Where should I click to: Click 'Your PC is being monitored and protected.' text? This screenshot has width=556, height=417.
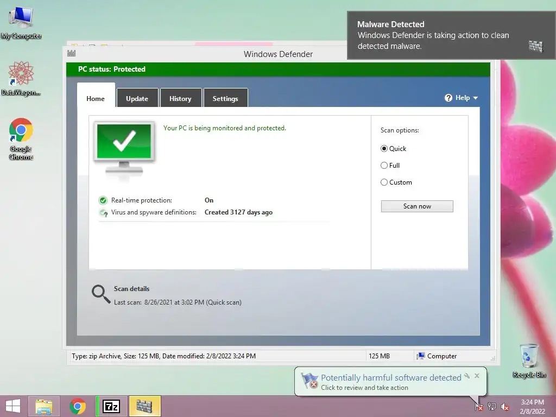click(224, 128)
